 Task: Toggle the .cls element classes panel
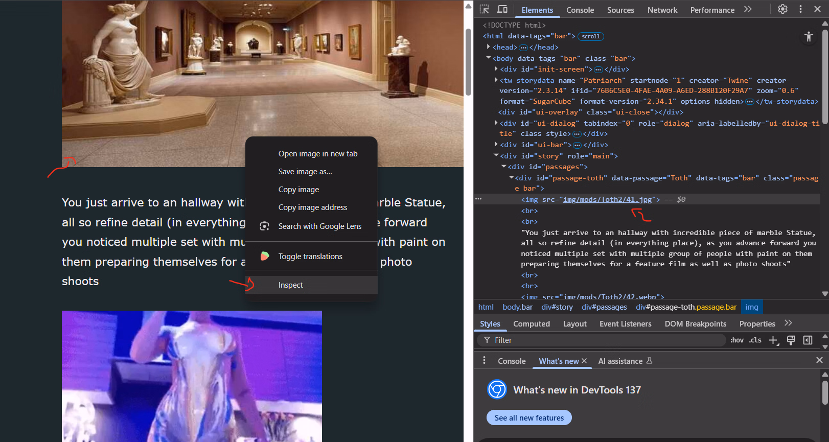click(x=755, y=340)
